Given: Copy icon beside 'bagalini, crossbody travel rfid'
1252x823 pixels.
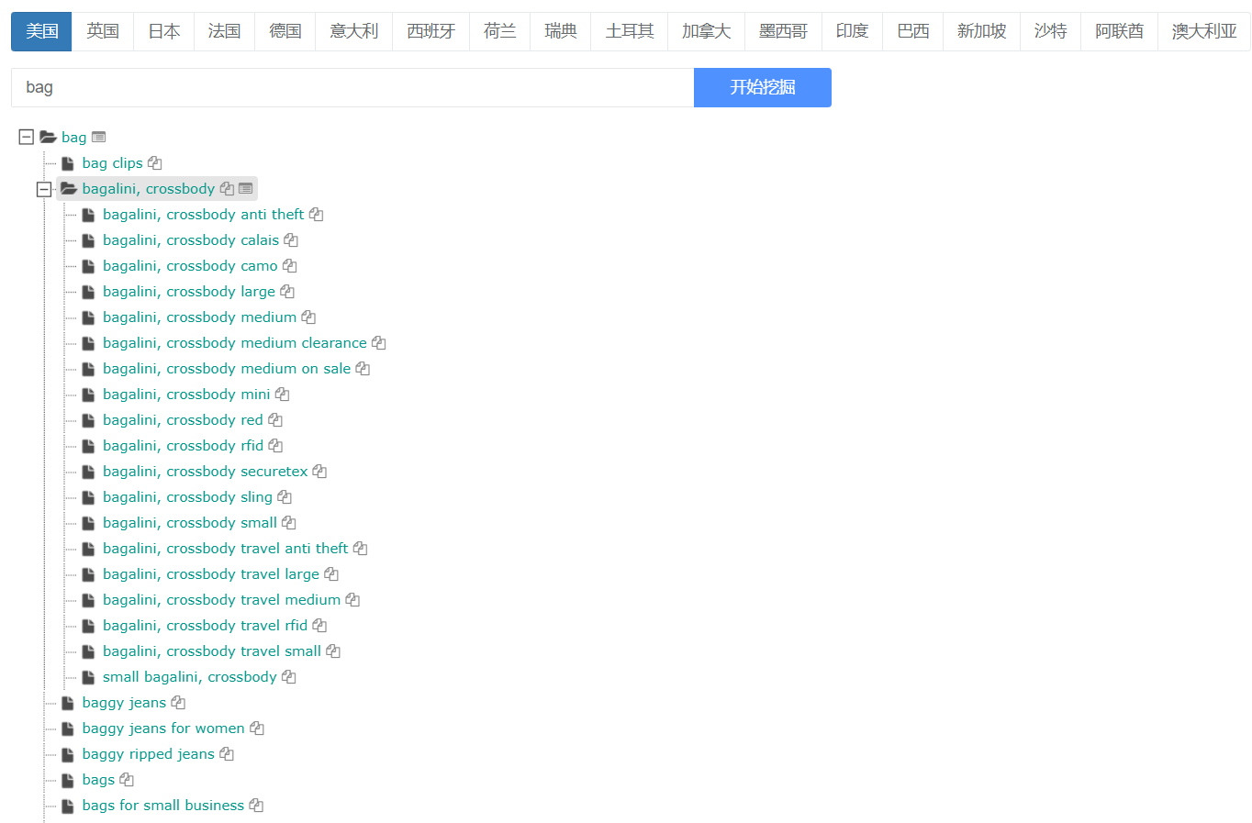Looking at the screenshot, I should tap(319, 626).
